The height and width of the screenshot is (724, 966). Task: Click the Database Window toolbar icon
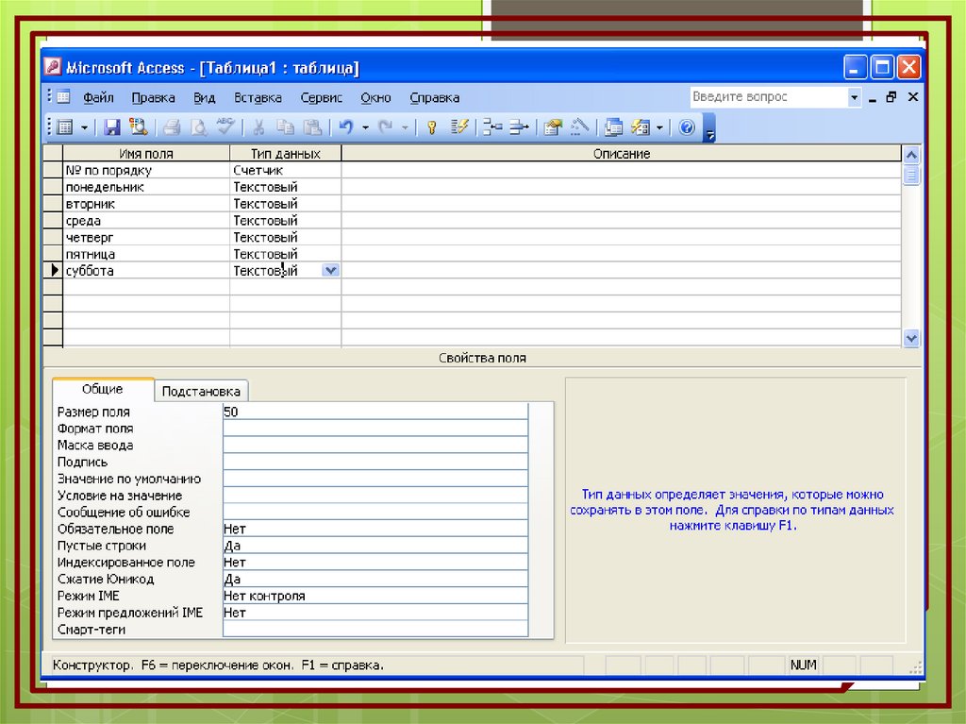click(x=614, y=126)
